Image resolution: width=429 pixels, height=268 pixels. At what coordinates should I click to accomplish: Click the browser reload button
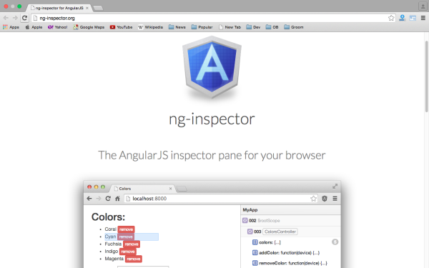tap(24, 18)
